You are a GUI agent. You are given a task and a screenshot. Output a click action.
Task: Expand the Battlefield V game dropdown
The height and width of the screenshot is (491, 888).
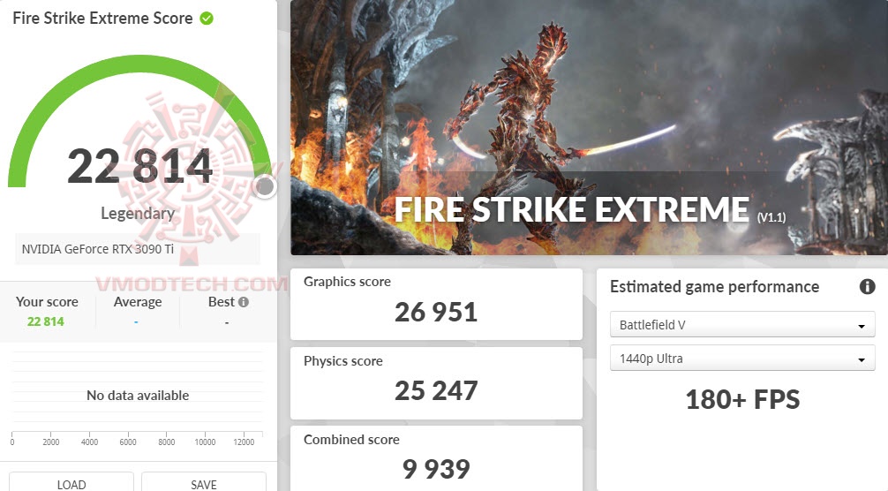pyautogui.click(x=741, y=325)
